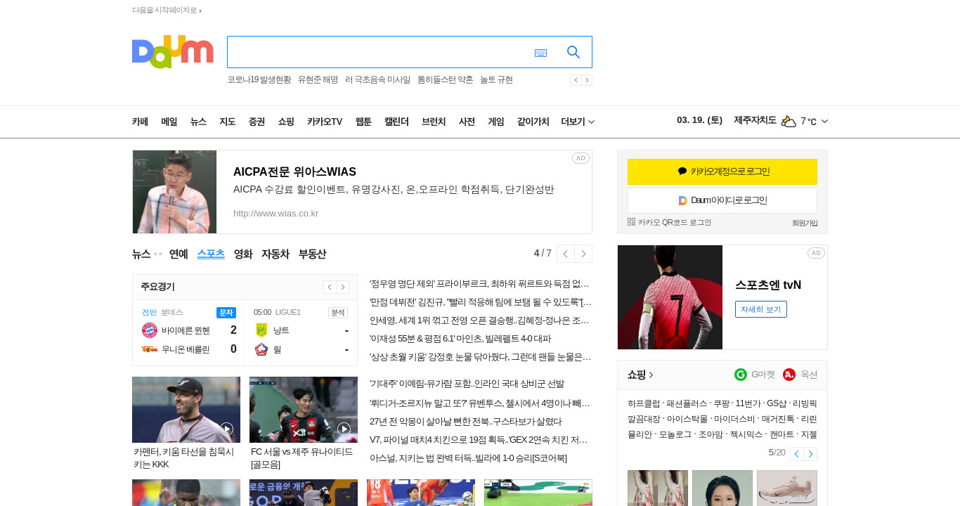Switch to the 연예 tab
The width and height of the screenshot is (960, 506).
click(x=179, y=254)
